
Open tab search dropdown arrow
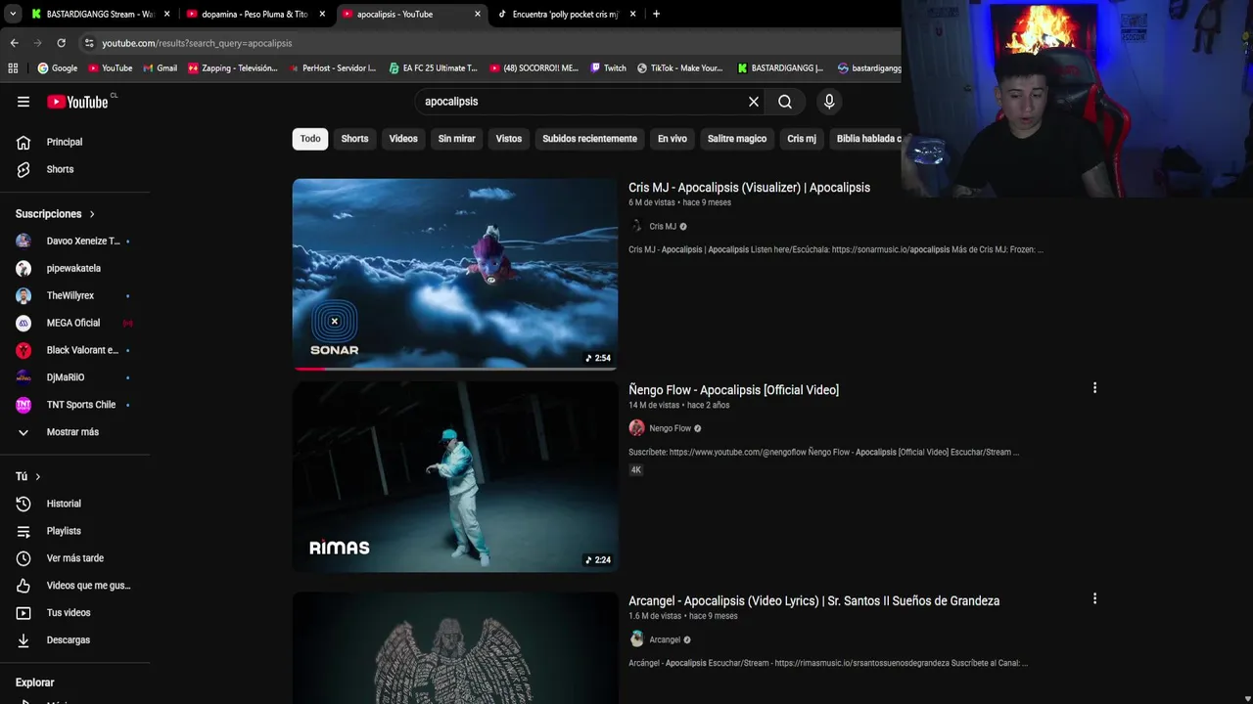pos(12,14)
